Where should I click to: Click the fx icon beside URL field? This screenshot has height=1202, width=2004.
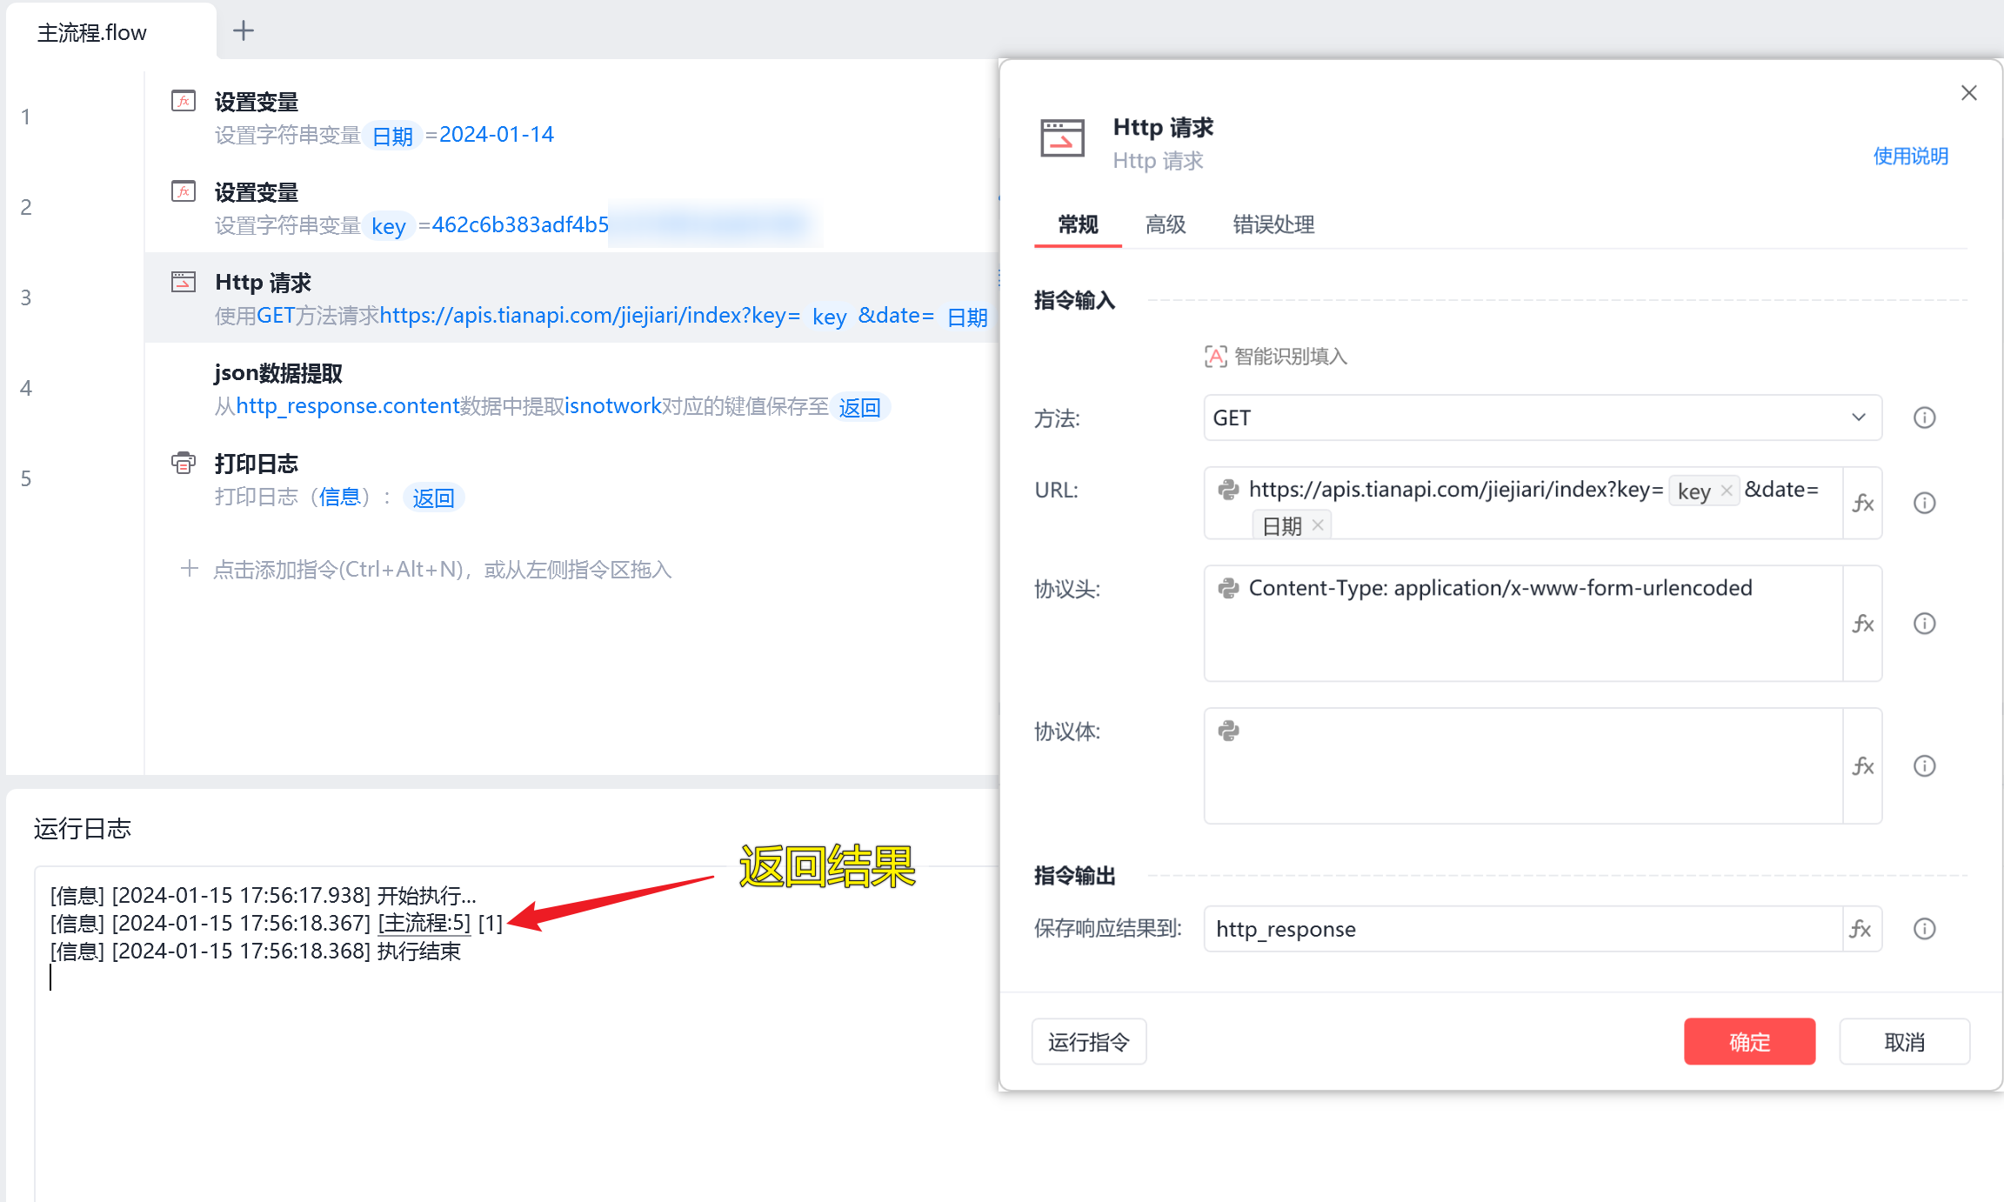pyautogui.click(x=1862, y=503)
